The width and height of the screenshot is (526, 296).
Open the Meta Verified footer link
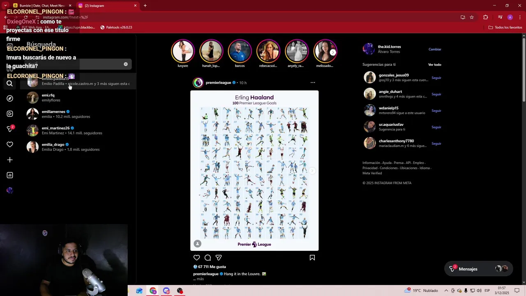click(x=372, y=173)
